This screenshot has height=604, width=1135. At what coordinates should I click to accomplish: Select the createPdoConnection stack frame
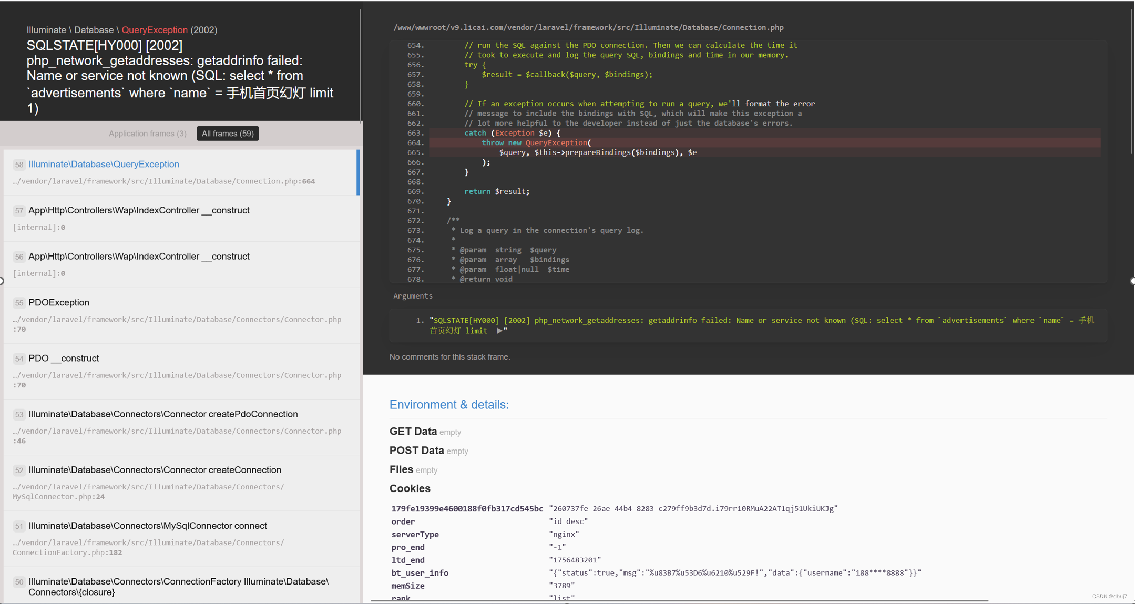(x=163, y=414)
